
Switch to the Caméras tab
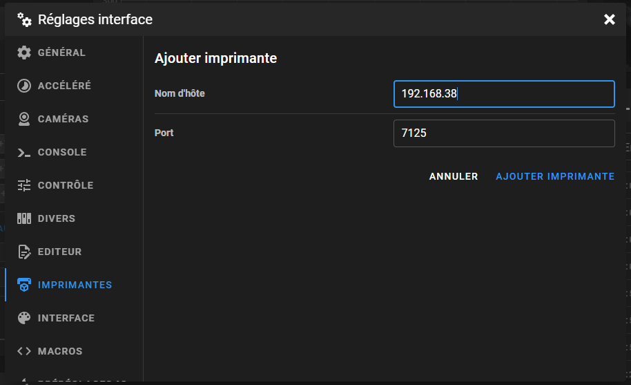point(63,119)
